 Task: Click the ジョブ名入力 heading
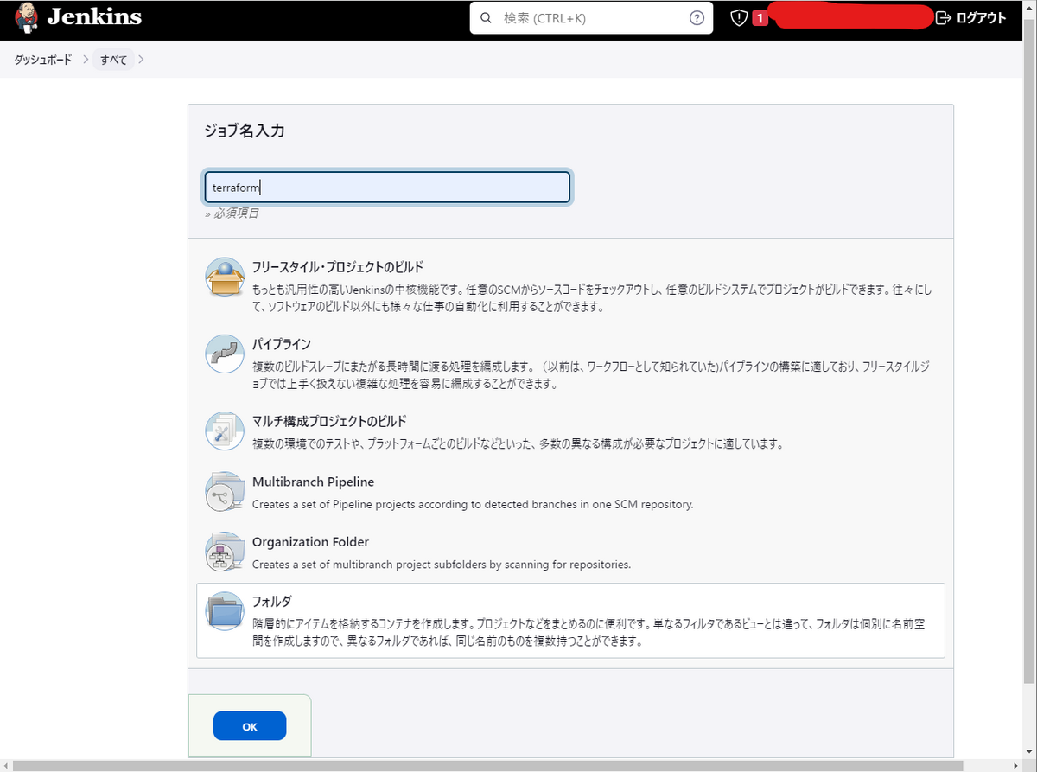tap(245, 131)
